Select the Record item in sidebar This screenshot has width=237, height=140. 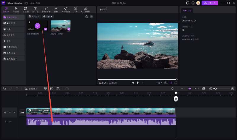coord(13,29)
